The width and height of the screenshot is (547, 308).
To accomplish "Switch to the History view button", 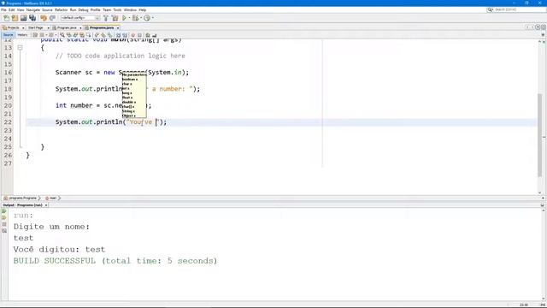I will click(x=22, y=35).
